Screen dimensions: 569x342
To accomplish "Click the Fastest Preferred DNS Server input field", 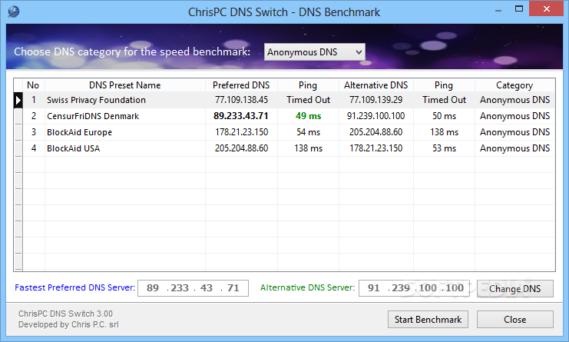I will click(193, 288).
